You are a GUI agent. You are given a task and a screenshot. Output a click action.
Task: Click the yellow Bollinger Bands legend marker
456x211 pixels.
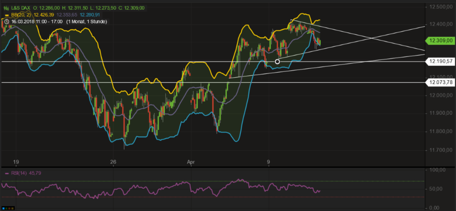click(7, 15)
